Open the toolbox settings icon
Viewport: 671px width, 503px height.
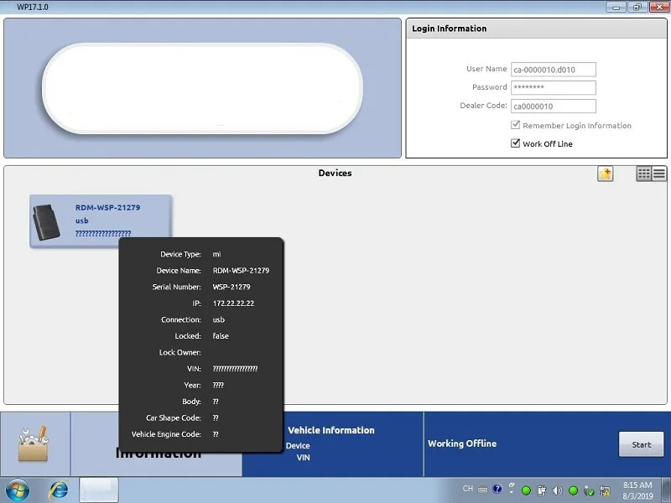[x=34, y=444]
